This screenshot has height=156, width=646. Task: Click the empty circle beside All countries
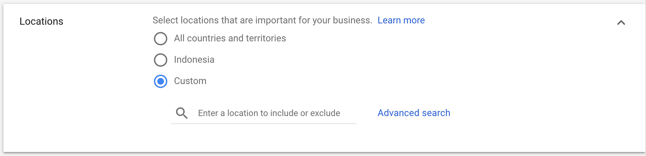(x=160, y=39)
